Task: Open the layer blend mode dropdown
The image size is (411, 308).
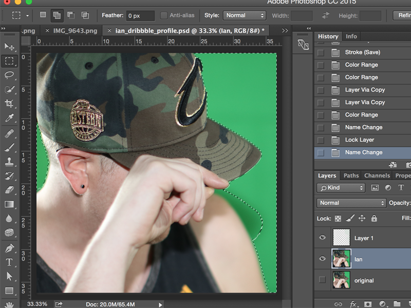Action: point(350,203)
